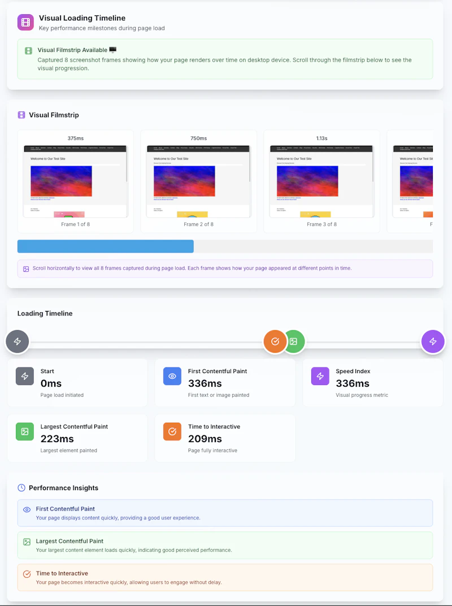Click the 0ms value in the Start card
This screenshot has height=606, width=452.
pyautogui.click(x=51, y=383)
